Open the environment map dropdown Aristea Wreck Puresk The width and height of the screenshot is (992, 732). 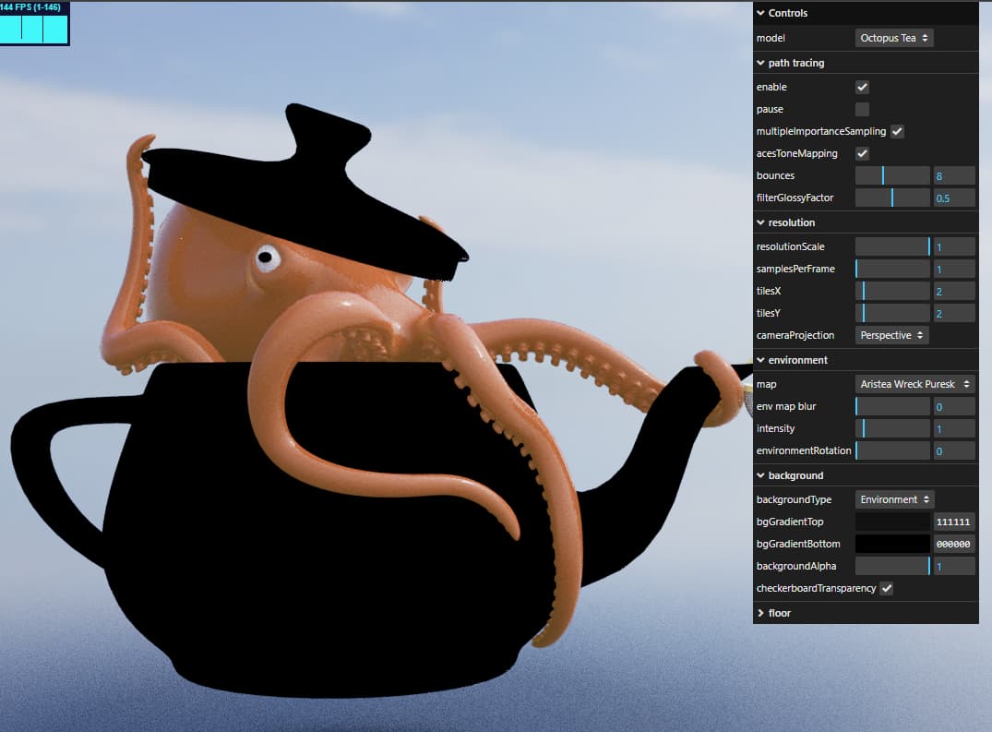point(914,384)
